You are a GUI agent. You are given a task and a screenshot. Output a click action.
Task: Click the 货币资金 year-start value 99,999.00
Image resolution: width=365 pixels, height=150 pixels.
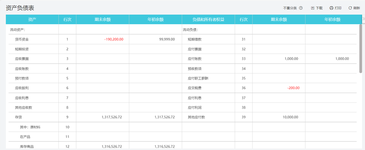167,39
